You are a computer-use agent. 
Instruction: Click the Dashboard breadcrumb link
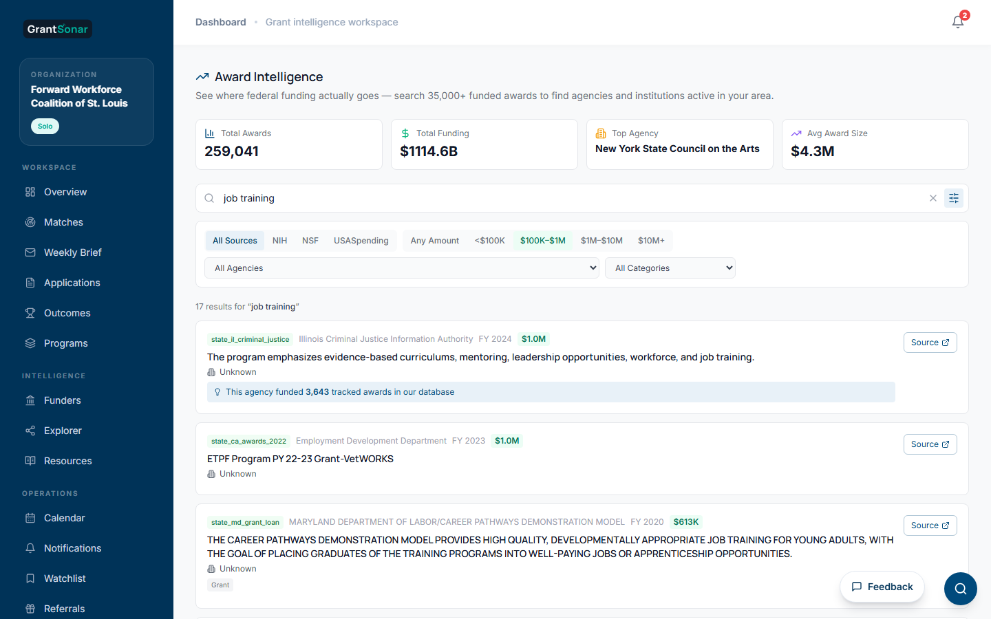coord(221,22)
